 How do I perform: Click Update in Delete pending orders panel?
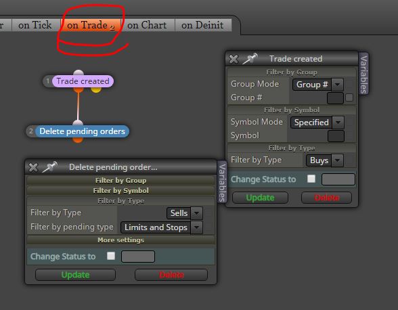pyautogui.click(x=75, y=275)
